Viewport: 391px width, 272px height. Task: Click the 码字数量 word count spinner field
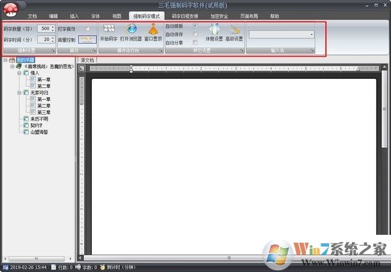point(44,29)
